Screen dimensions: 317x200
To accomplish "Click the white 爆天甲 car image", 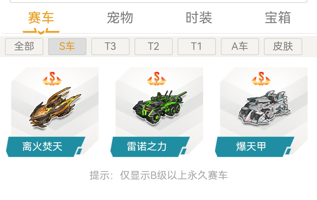I will (x=264, y=108).
